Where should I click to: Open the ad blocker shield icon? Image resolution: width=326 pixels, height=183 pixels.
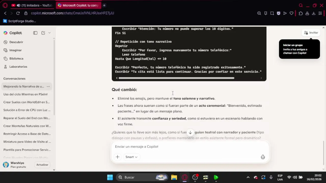tap(278, 13)
